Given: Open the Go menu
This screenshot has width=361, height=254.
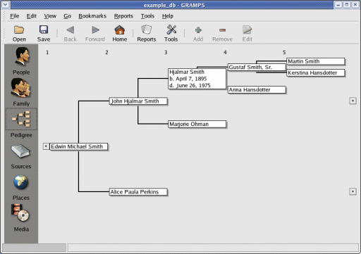Looking at the screenshot, I should [x=67, y=16].
